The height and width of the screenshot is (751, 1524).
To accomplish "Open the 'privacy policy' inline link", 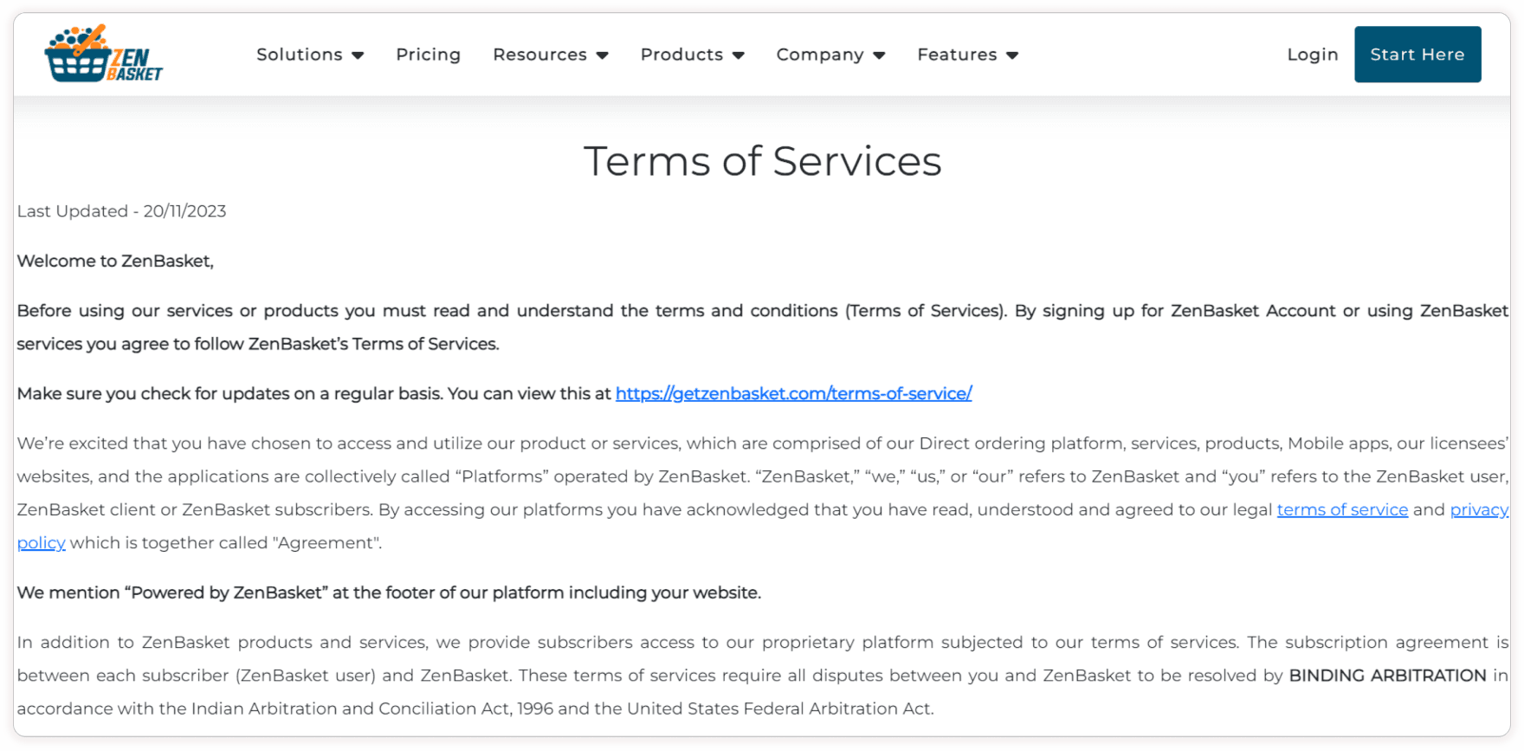I will 1478,510.
